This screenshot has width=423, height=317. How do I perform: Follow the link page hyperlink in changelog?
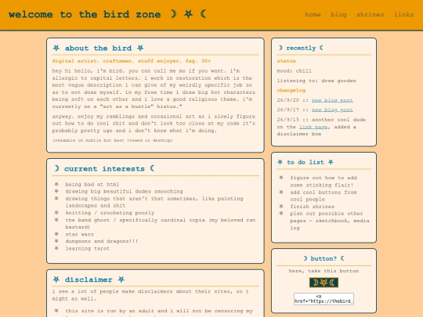pos(313,127)
